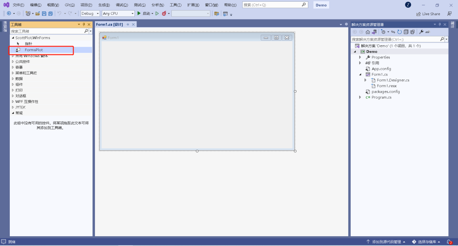Open the Any CPU platform dropdown
Image resolution: width=458 pixels, height=246 pixels.
[x=118, y=14]
